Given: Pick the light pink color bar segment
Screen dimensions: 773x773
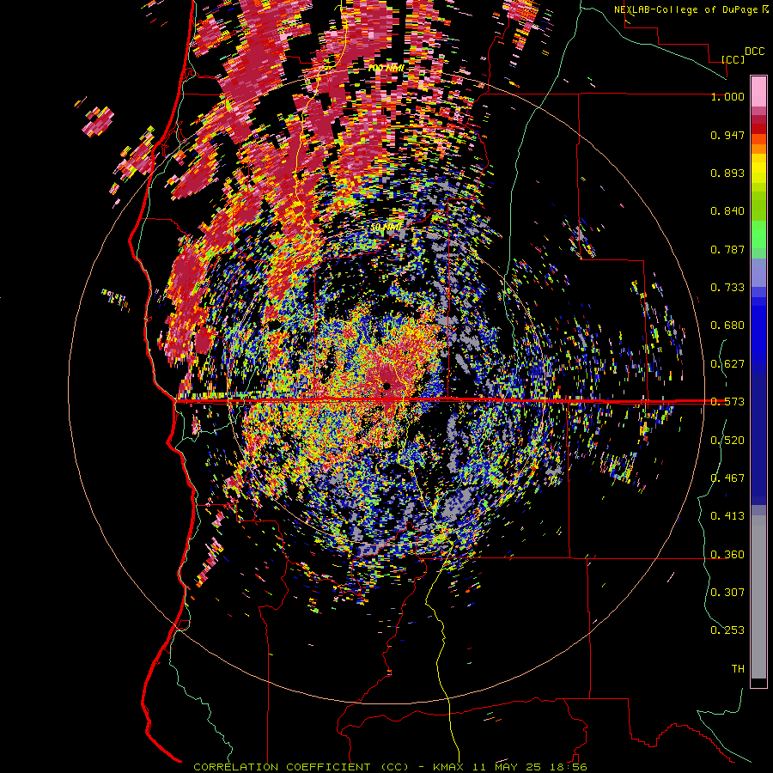Looking at the screenshot, I should pyautogui.click(x=758, y=91).
